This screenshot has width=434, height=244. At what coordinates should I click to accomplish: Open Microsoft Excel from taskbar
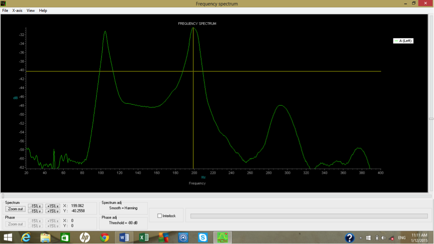143,238
